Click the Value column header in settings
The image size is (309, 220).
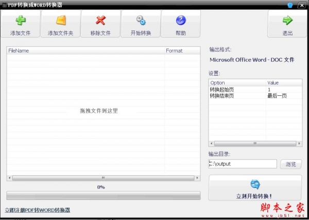284,83
